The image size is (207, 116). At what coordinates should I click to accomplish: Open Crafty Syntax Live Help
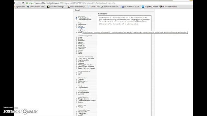[86, 58]
